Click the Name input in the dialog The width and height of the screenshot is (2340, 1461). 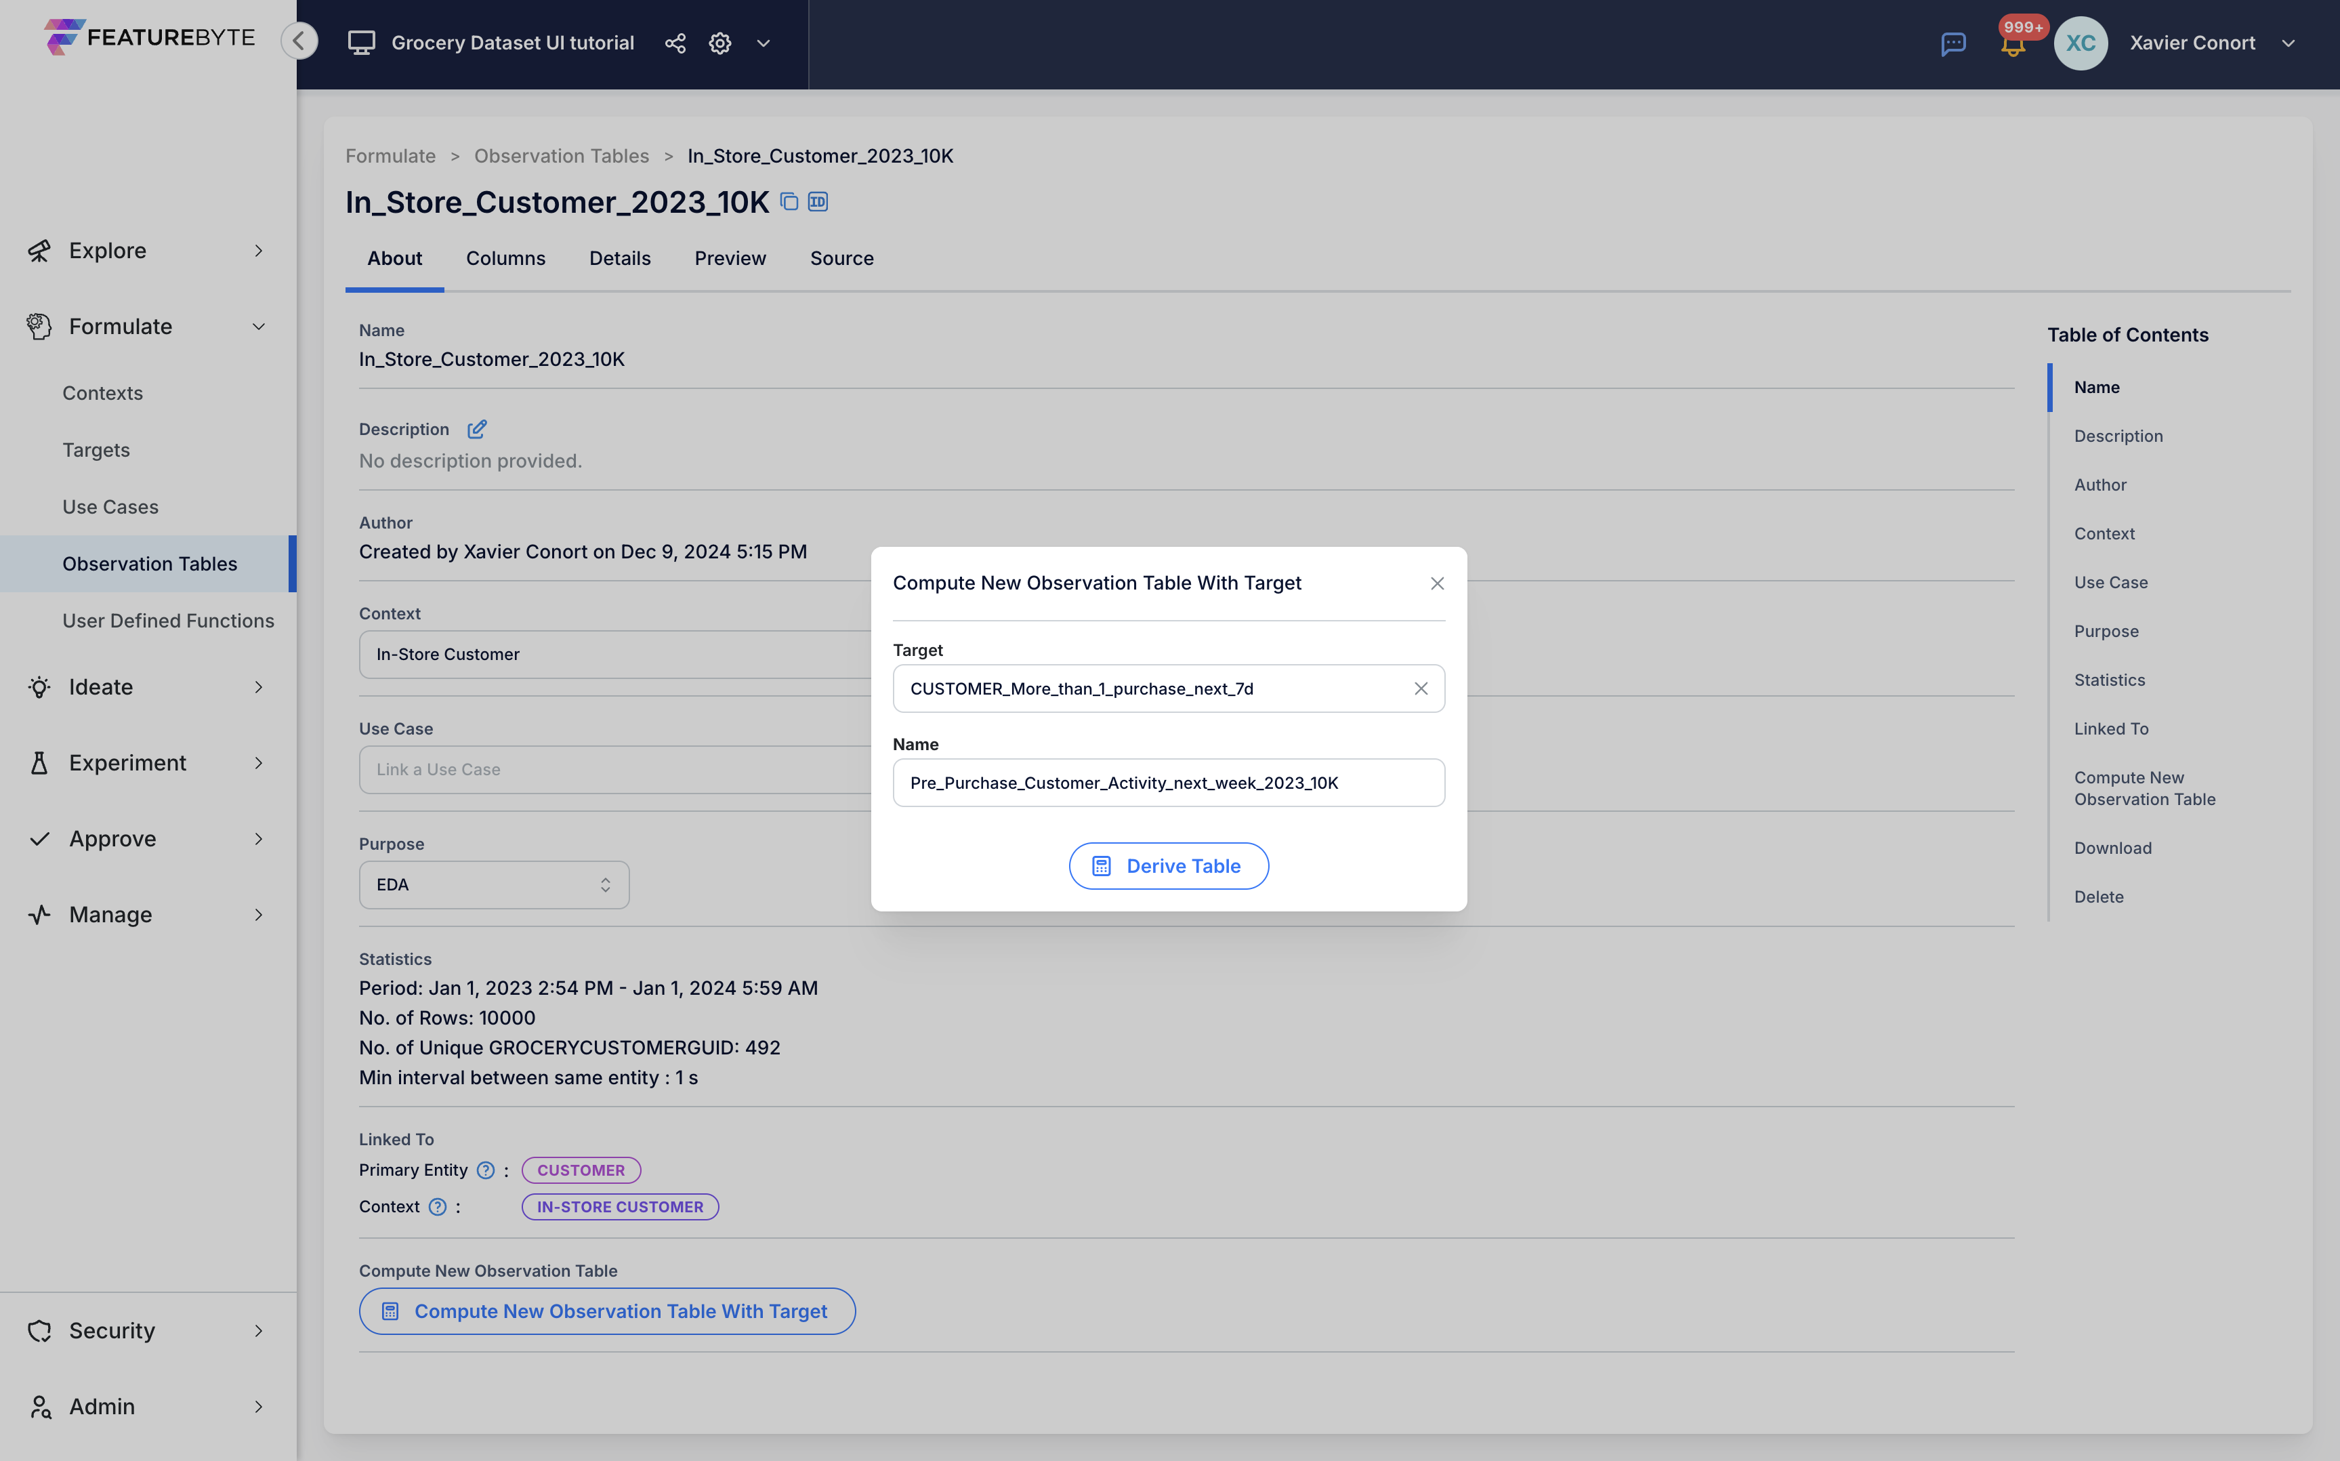(1169, 783)
